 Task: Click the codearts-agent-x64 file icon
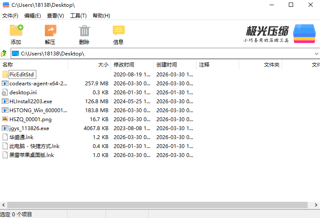[x=5, y=83]
